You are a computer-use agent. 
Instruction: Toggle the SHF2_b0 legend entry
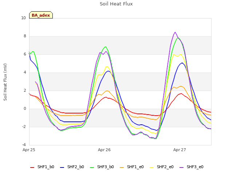click(x=72, y=167)
